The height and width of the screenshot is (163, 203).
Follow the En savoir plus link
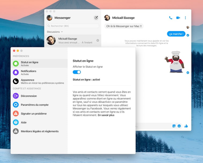point(106,115)
